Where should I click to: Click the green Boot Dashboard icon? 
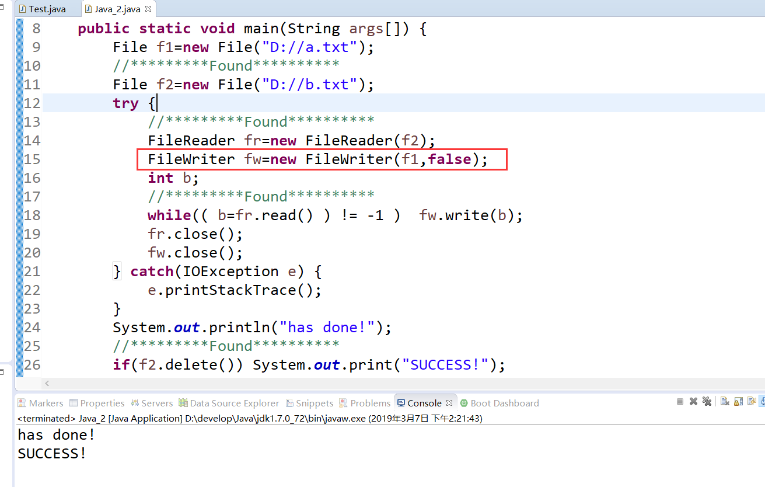464,403
